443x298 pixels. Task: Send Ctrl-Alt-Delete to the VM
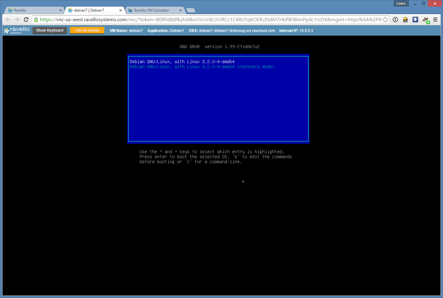[87, 30]
